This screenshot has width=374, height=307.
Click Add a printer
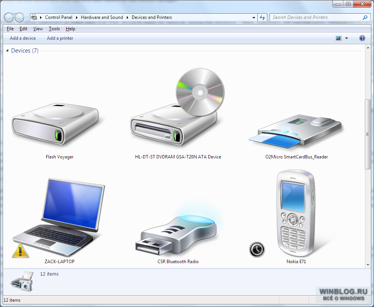60,38
